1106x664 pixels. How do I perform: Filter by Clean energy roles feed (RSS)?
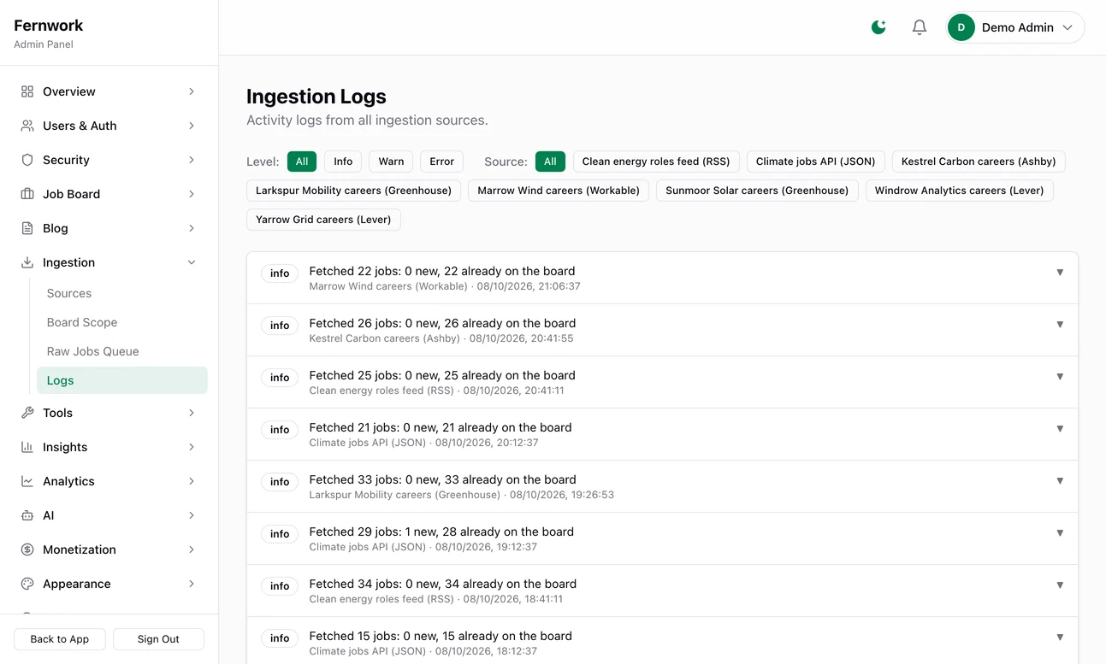[x=656, y=162]
